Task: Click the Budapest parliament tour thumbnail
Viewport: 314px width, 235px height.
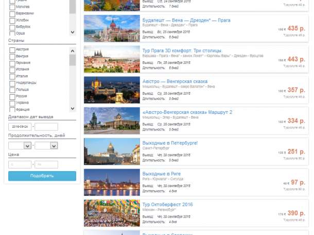Action: point(112,28)
